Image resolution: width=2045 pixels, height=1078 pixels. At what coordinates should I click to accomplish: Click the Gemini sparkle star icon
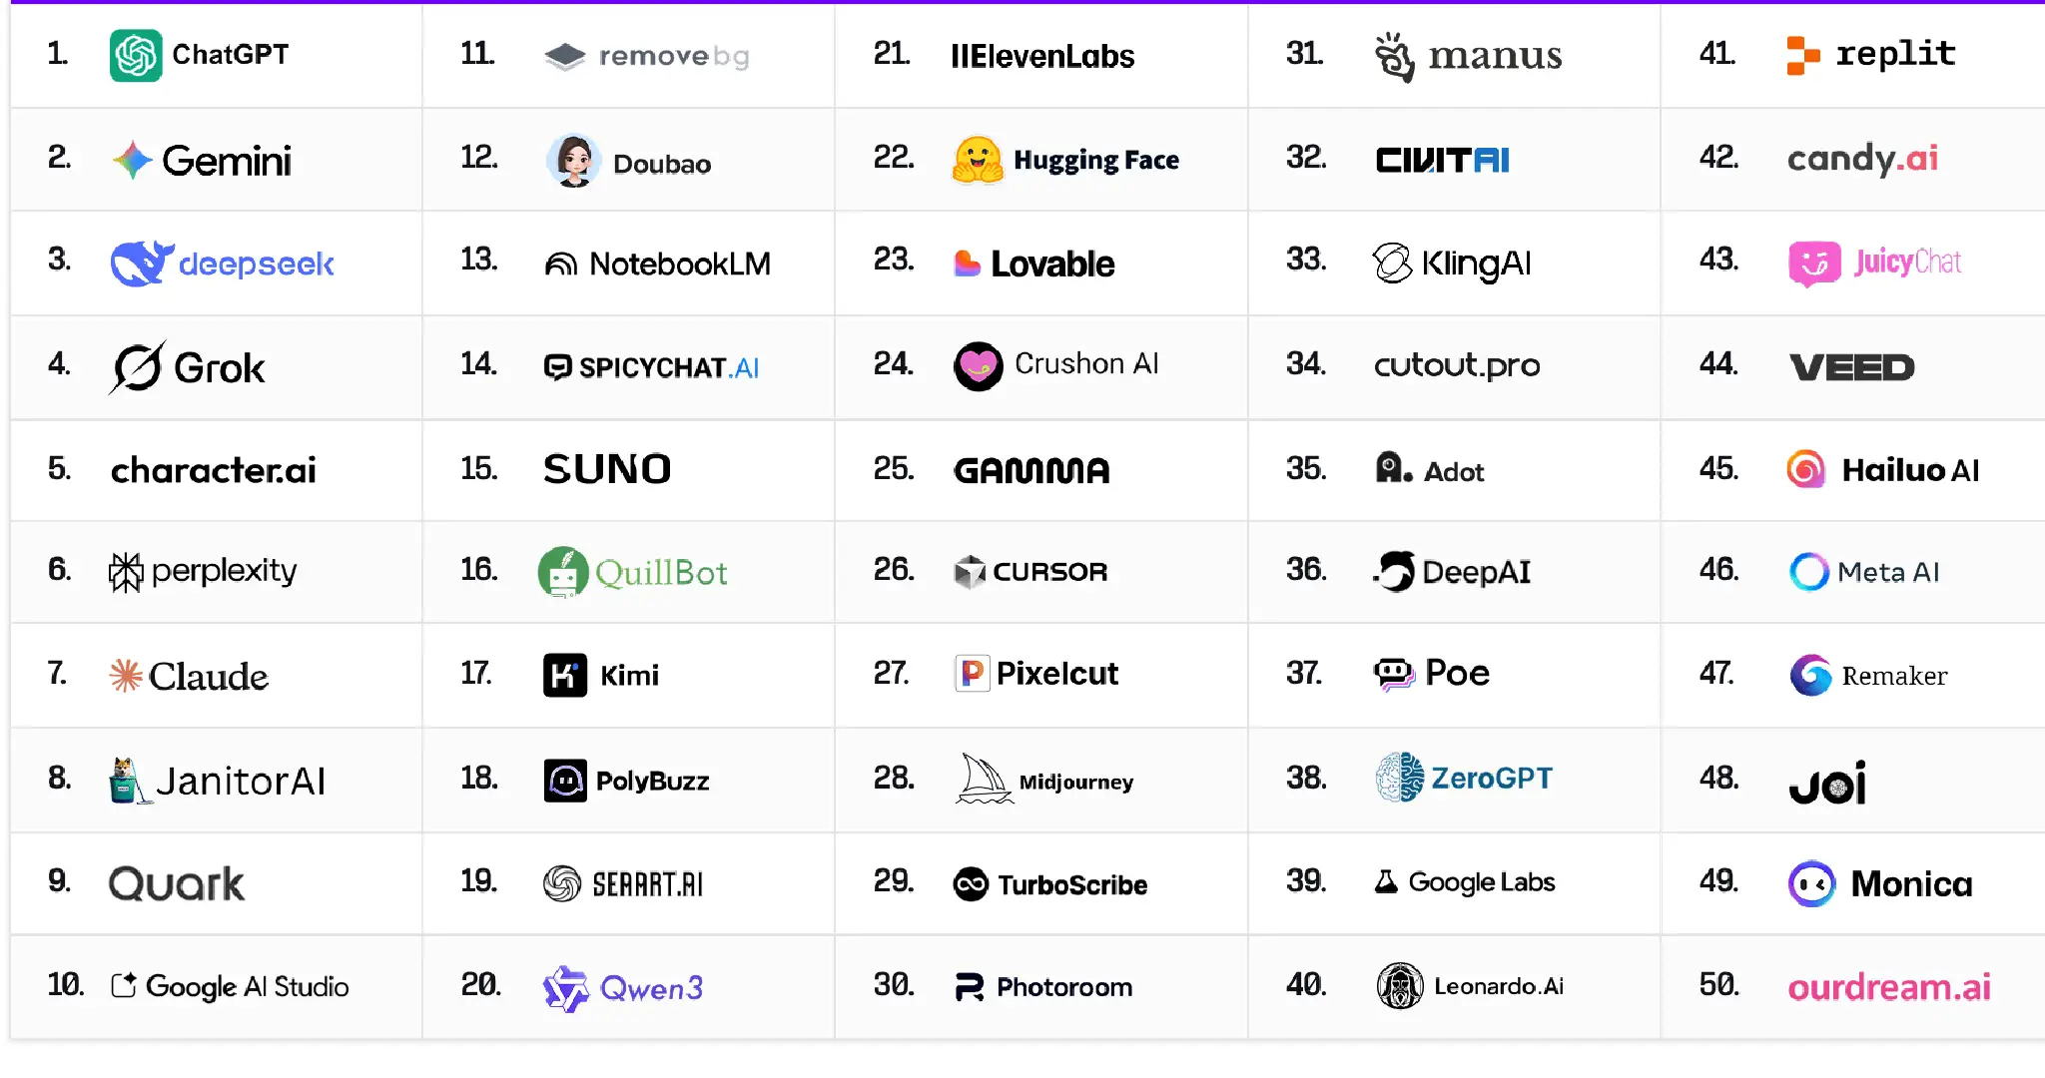[x=132, y=160]
